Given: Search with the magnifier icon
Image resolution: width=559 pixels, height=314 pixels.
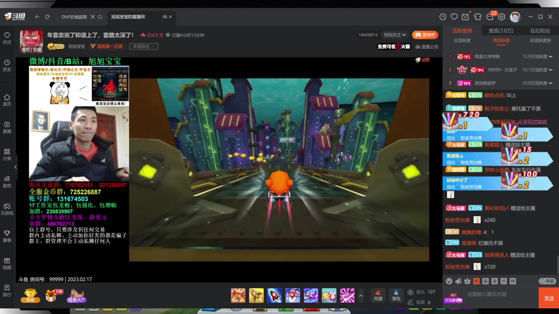Looking at the screenshot, I should [x=100, y=17].
